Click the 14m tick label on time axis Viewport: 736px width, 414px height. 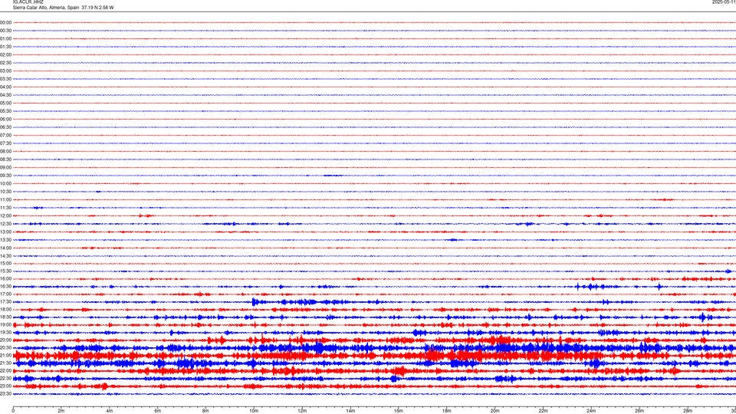coord(350,411)
